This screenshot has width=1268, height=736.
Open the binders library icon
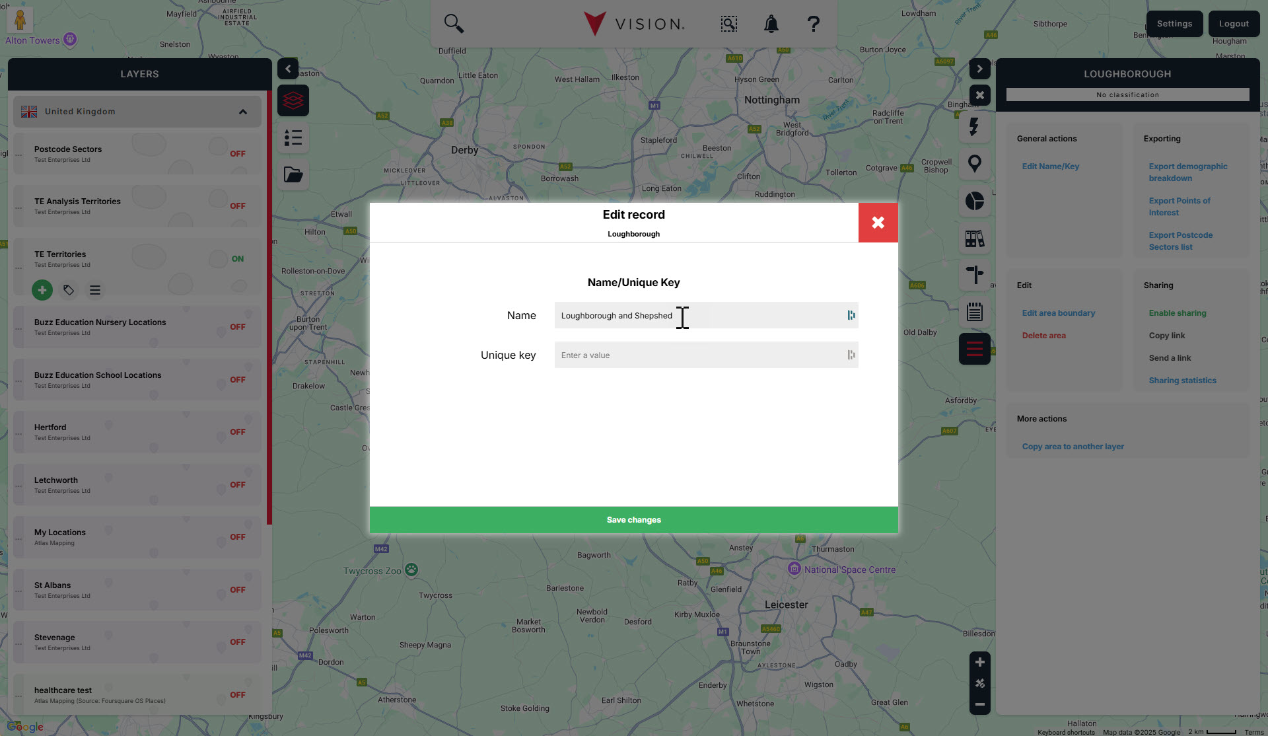(974, 238)
